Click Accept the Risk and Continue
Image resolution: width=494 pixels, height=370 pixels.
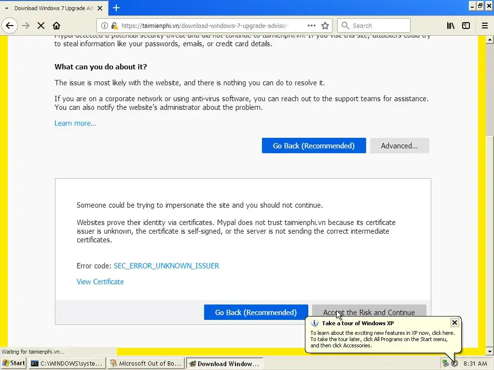[x=369, y=311]
